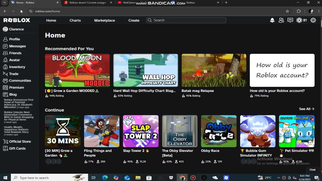322x181 pixels.
Task: Open Bubble Gum Simulator INFINITY thumbnail
Action: pos(258,131)
